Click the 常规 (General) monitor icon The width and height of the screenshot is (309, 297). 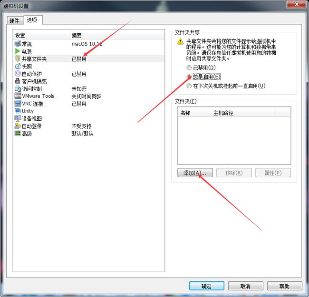coord(18,44)
